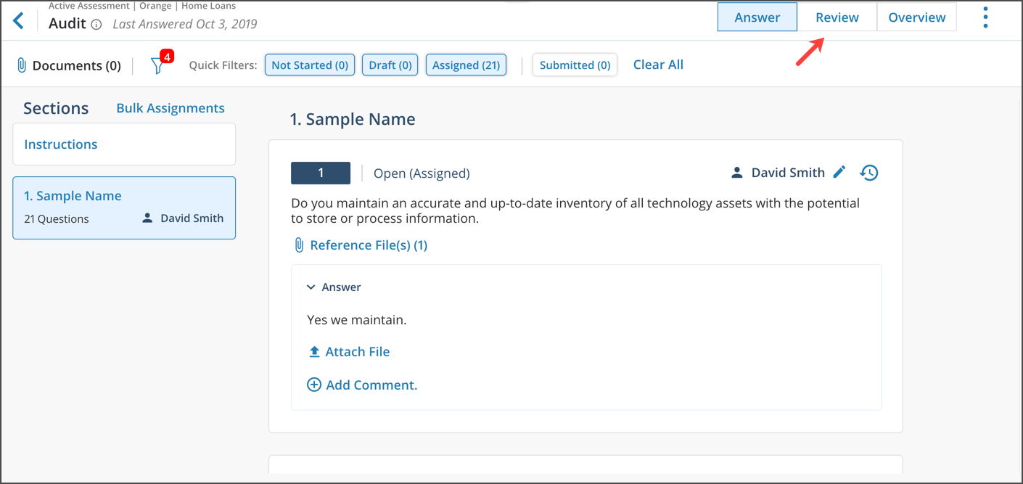Open the filter funnel with 4 badge
Image resolution: width=1023 pixels, height=484 pixels.
point(160,64)
